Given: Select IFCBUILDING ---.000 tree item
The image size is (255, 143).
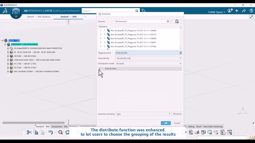Looking at the screenshot, I should [24, 44].
